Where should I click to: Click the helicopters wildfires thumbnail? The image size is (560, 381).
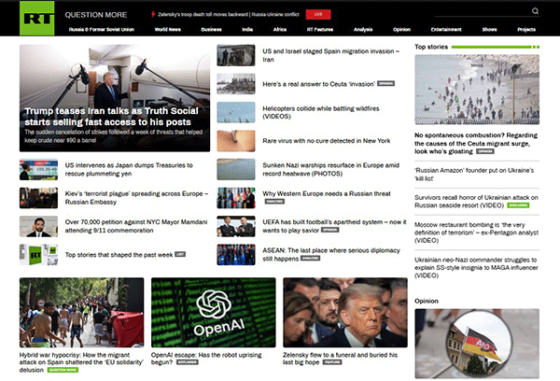click(236, 112)
